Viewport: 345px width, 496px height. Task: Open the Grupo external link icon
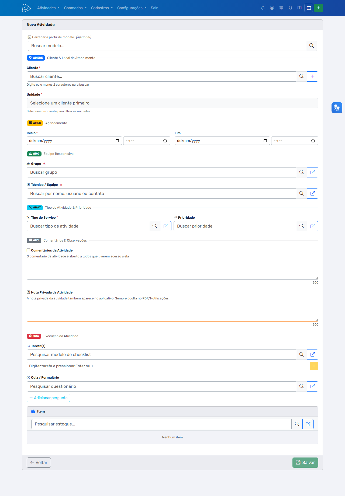pos(313,172)
